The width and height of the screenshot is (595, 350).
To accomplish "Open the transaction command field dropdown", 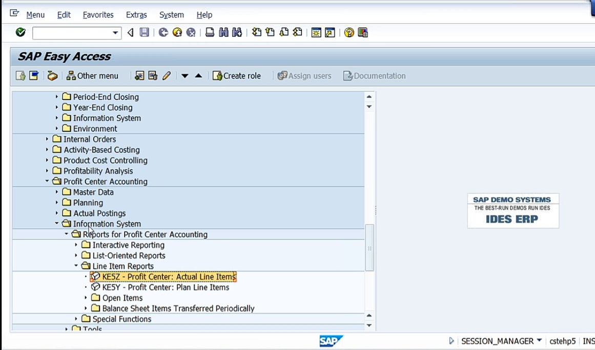I will 115,33.
